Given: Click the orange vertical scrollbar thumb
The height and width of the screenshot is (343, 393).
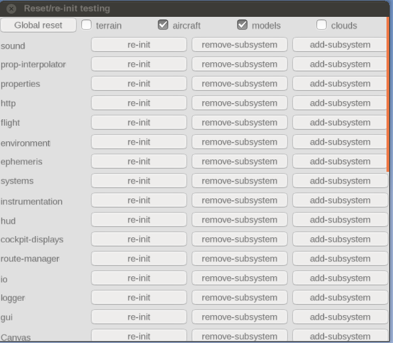Looking at the screenshot, I should coord(388,95).
